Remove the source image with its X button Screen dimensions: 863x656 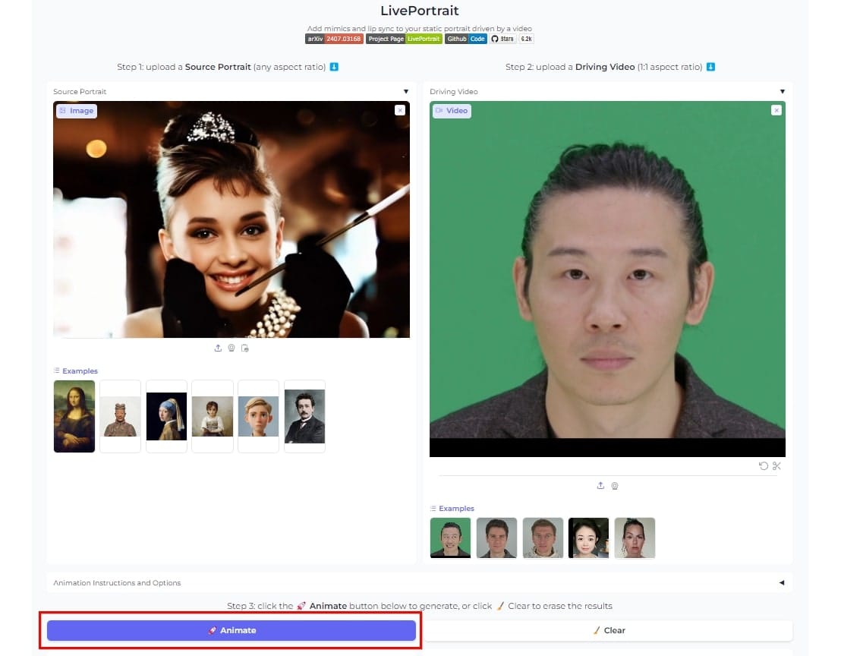point(400,110)
